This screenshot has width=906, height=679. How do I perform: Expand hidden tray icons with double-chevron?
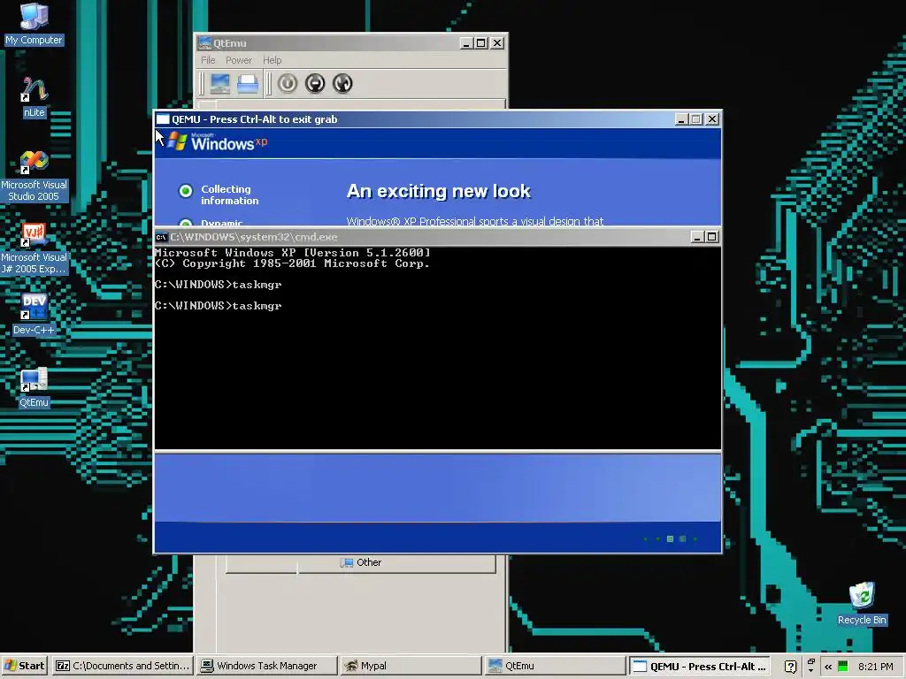click(x=828, y=667)
